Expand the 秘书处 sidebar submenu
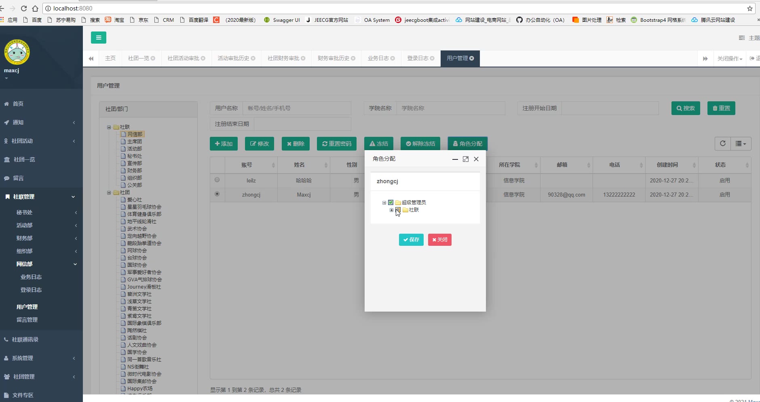760x402 pixels. (x=41, y=212)
